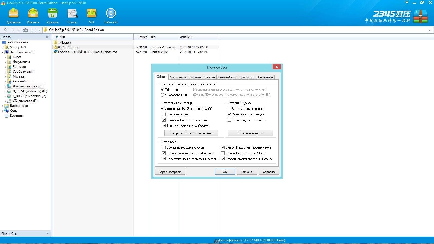
Task: Toggle Значки в 'Контекстном меню' checkbox
Action: click(x=164, y=120)
